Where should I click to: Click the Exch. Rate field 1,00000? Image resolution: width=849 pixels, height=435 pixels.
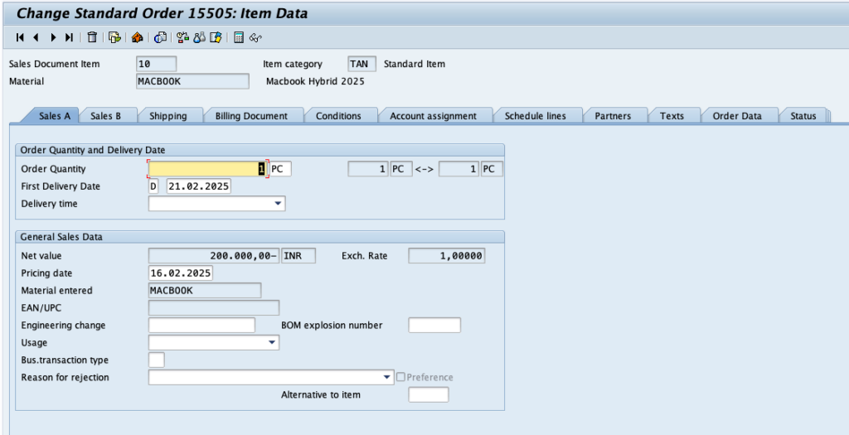click(447, 255)
